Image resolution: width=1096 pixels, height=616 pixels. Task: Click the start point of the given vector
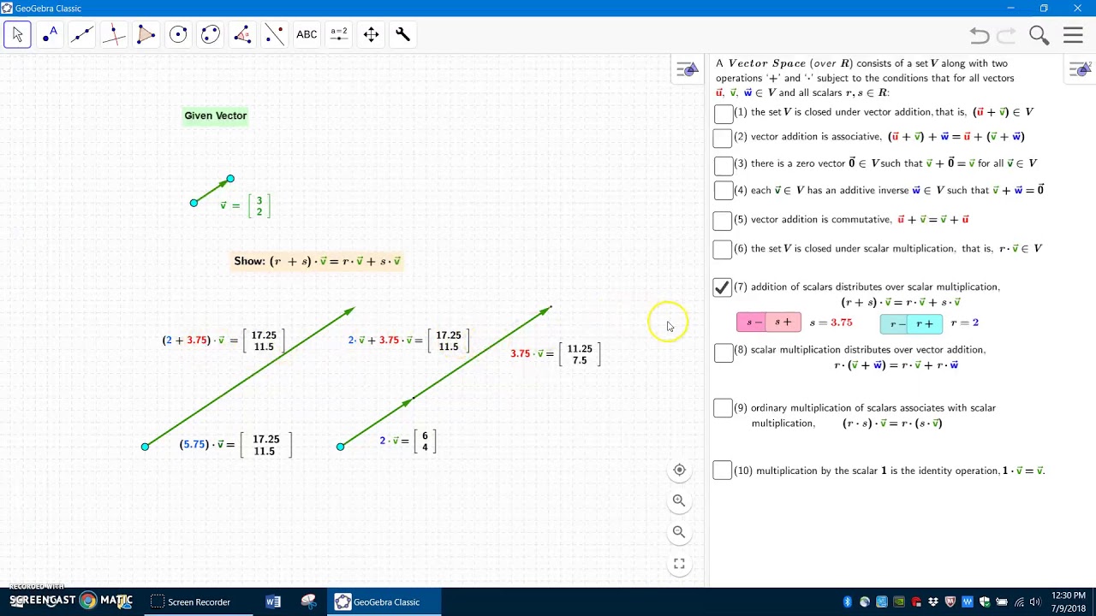[194, 203]
